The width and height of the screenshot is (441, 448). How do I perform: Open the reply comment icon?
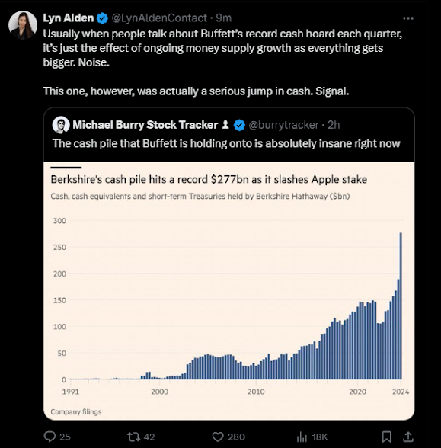[50, 437]
